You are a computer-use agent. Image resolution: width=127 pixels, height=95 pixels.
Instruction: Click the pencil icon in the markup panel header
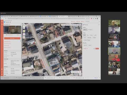[84, 25]
